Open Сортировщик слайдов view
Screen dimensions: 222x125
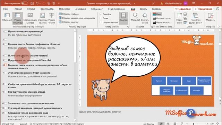30,18
